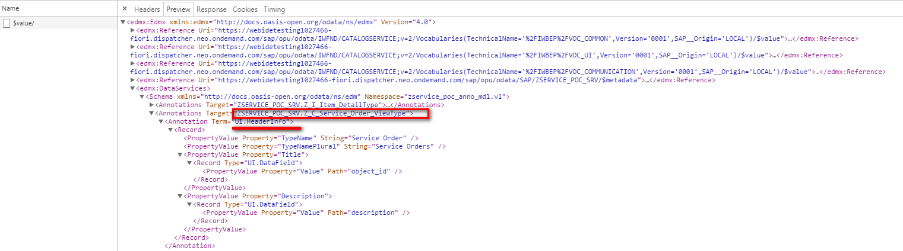The width and height of the screenshot is (903, 251).
Task: Collapse the Z_C_Service_Order_ViewType Annotations node
Action: (152, 113)
